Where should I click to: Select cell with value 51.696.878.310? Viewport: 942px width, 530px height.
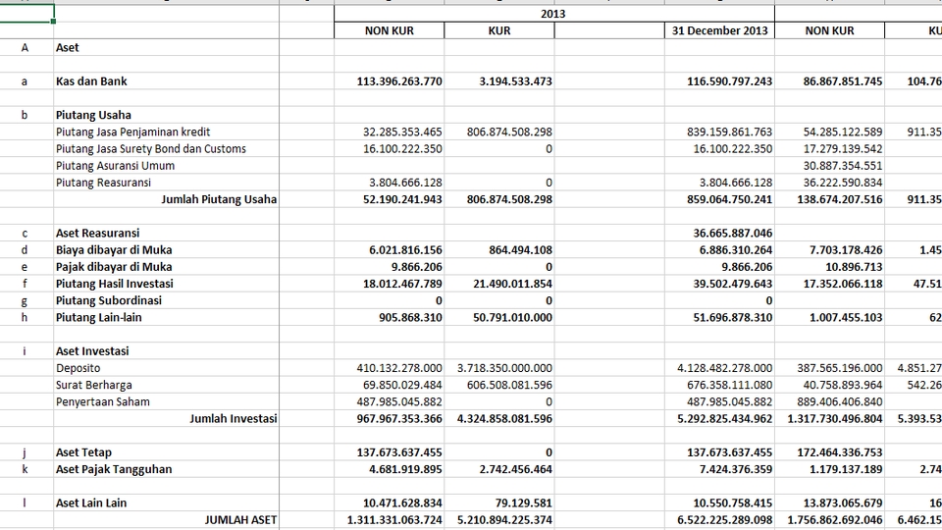[x=719, y=317]
